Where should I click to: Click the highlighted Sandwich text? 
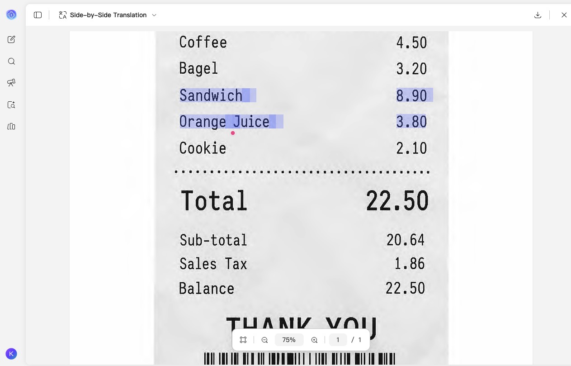coord(211,95)
